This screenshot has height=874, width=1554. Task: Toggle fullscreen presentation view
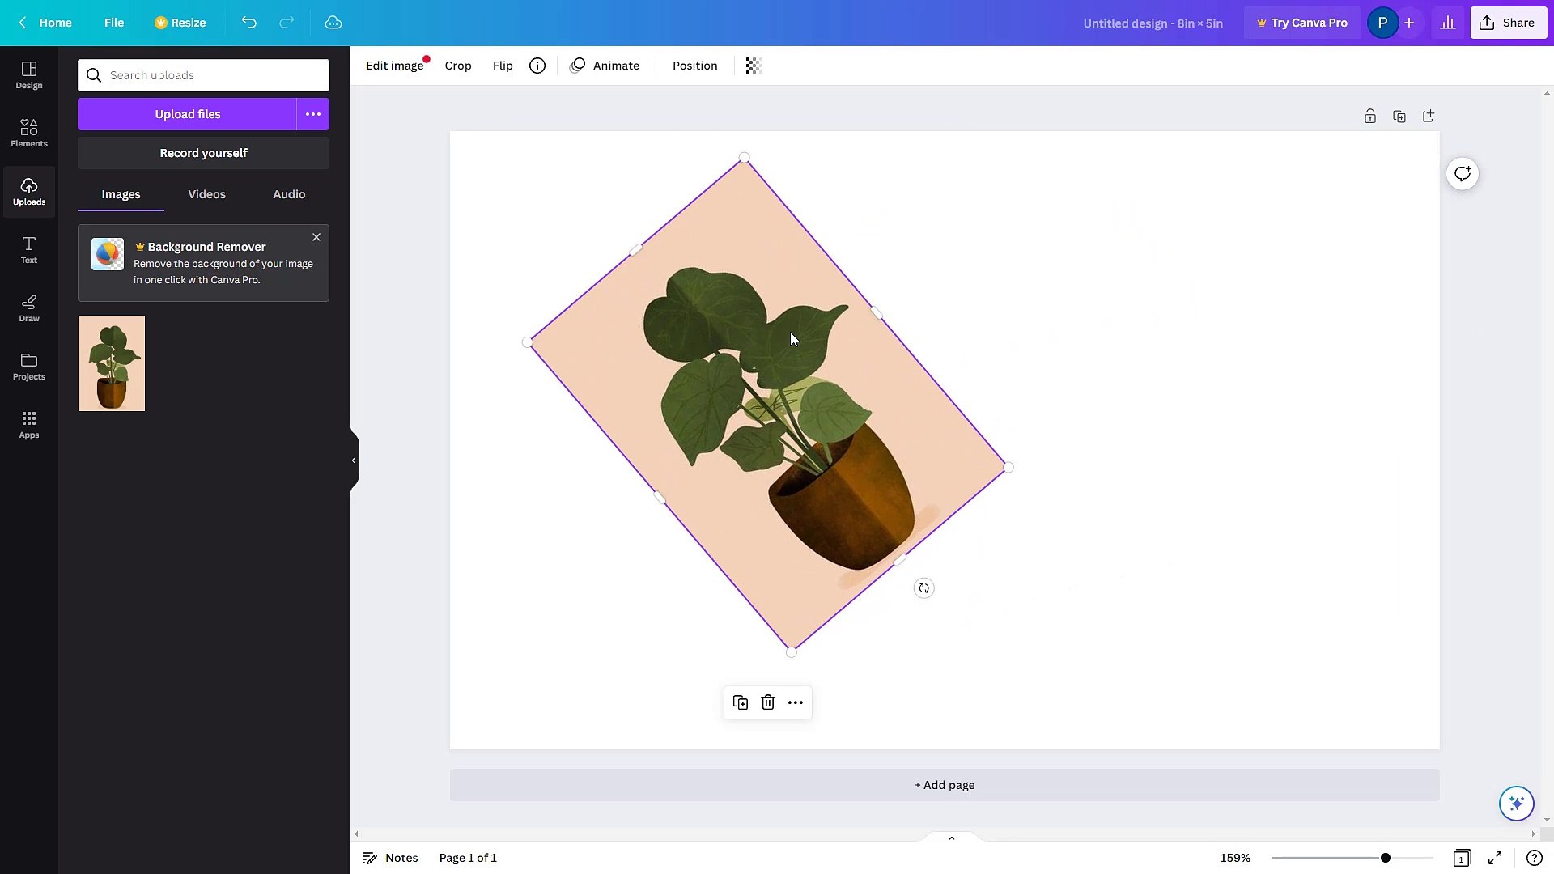(1496, 858)
